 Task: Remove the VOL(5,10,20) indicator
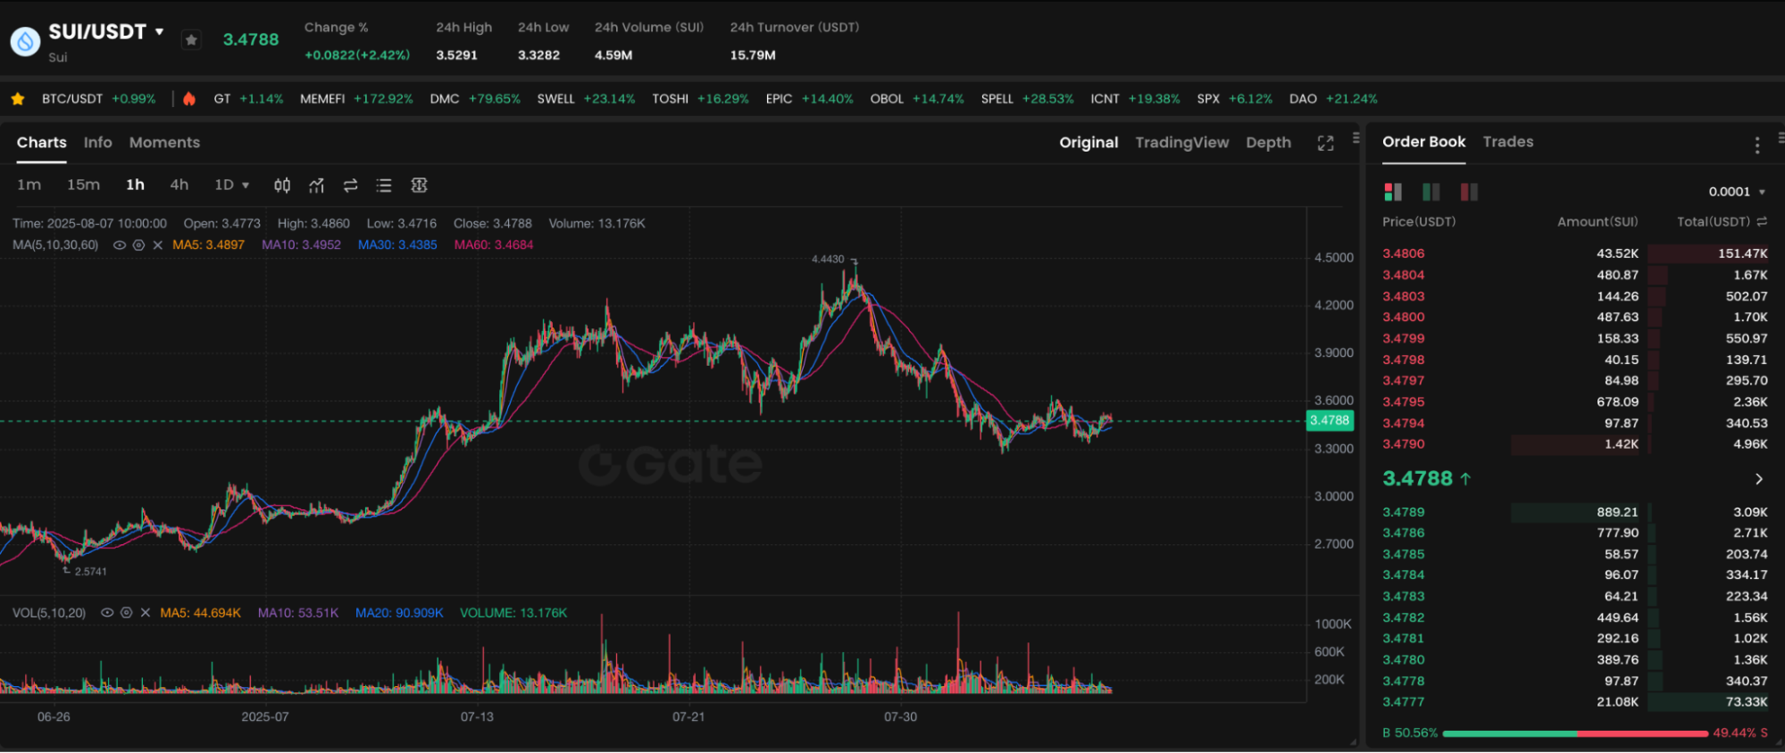click(146, 613)
